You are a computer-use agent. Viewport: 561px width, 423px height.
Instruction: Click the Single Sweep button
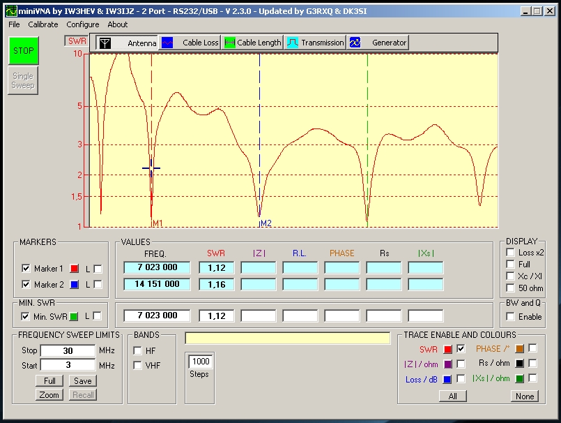point(23,81)
